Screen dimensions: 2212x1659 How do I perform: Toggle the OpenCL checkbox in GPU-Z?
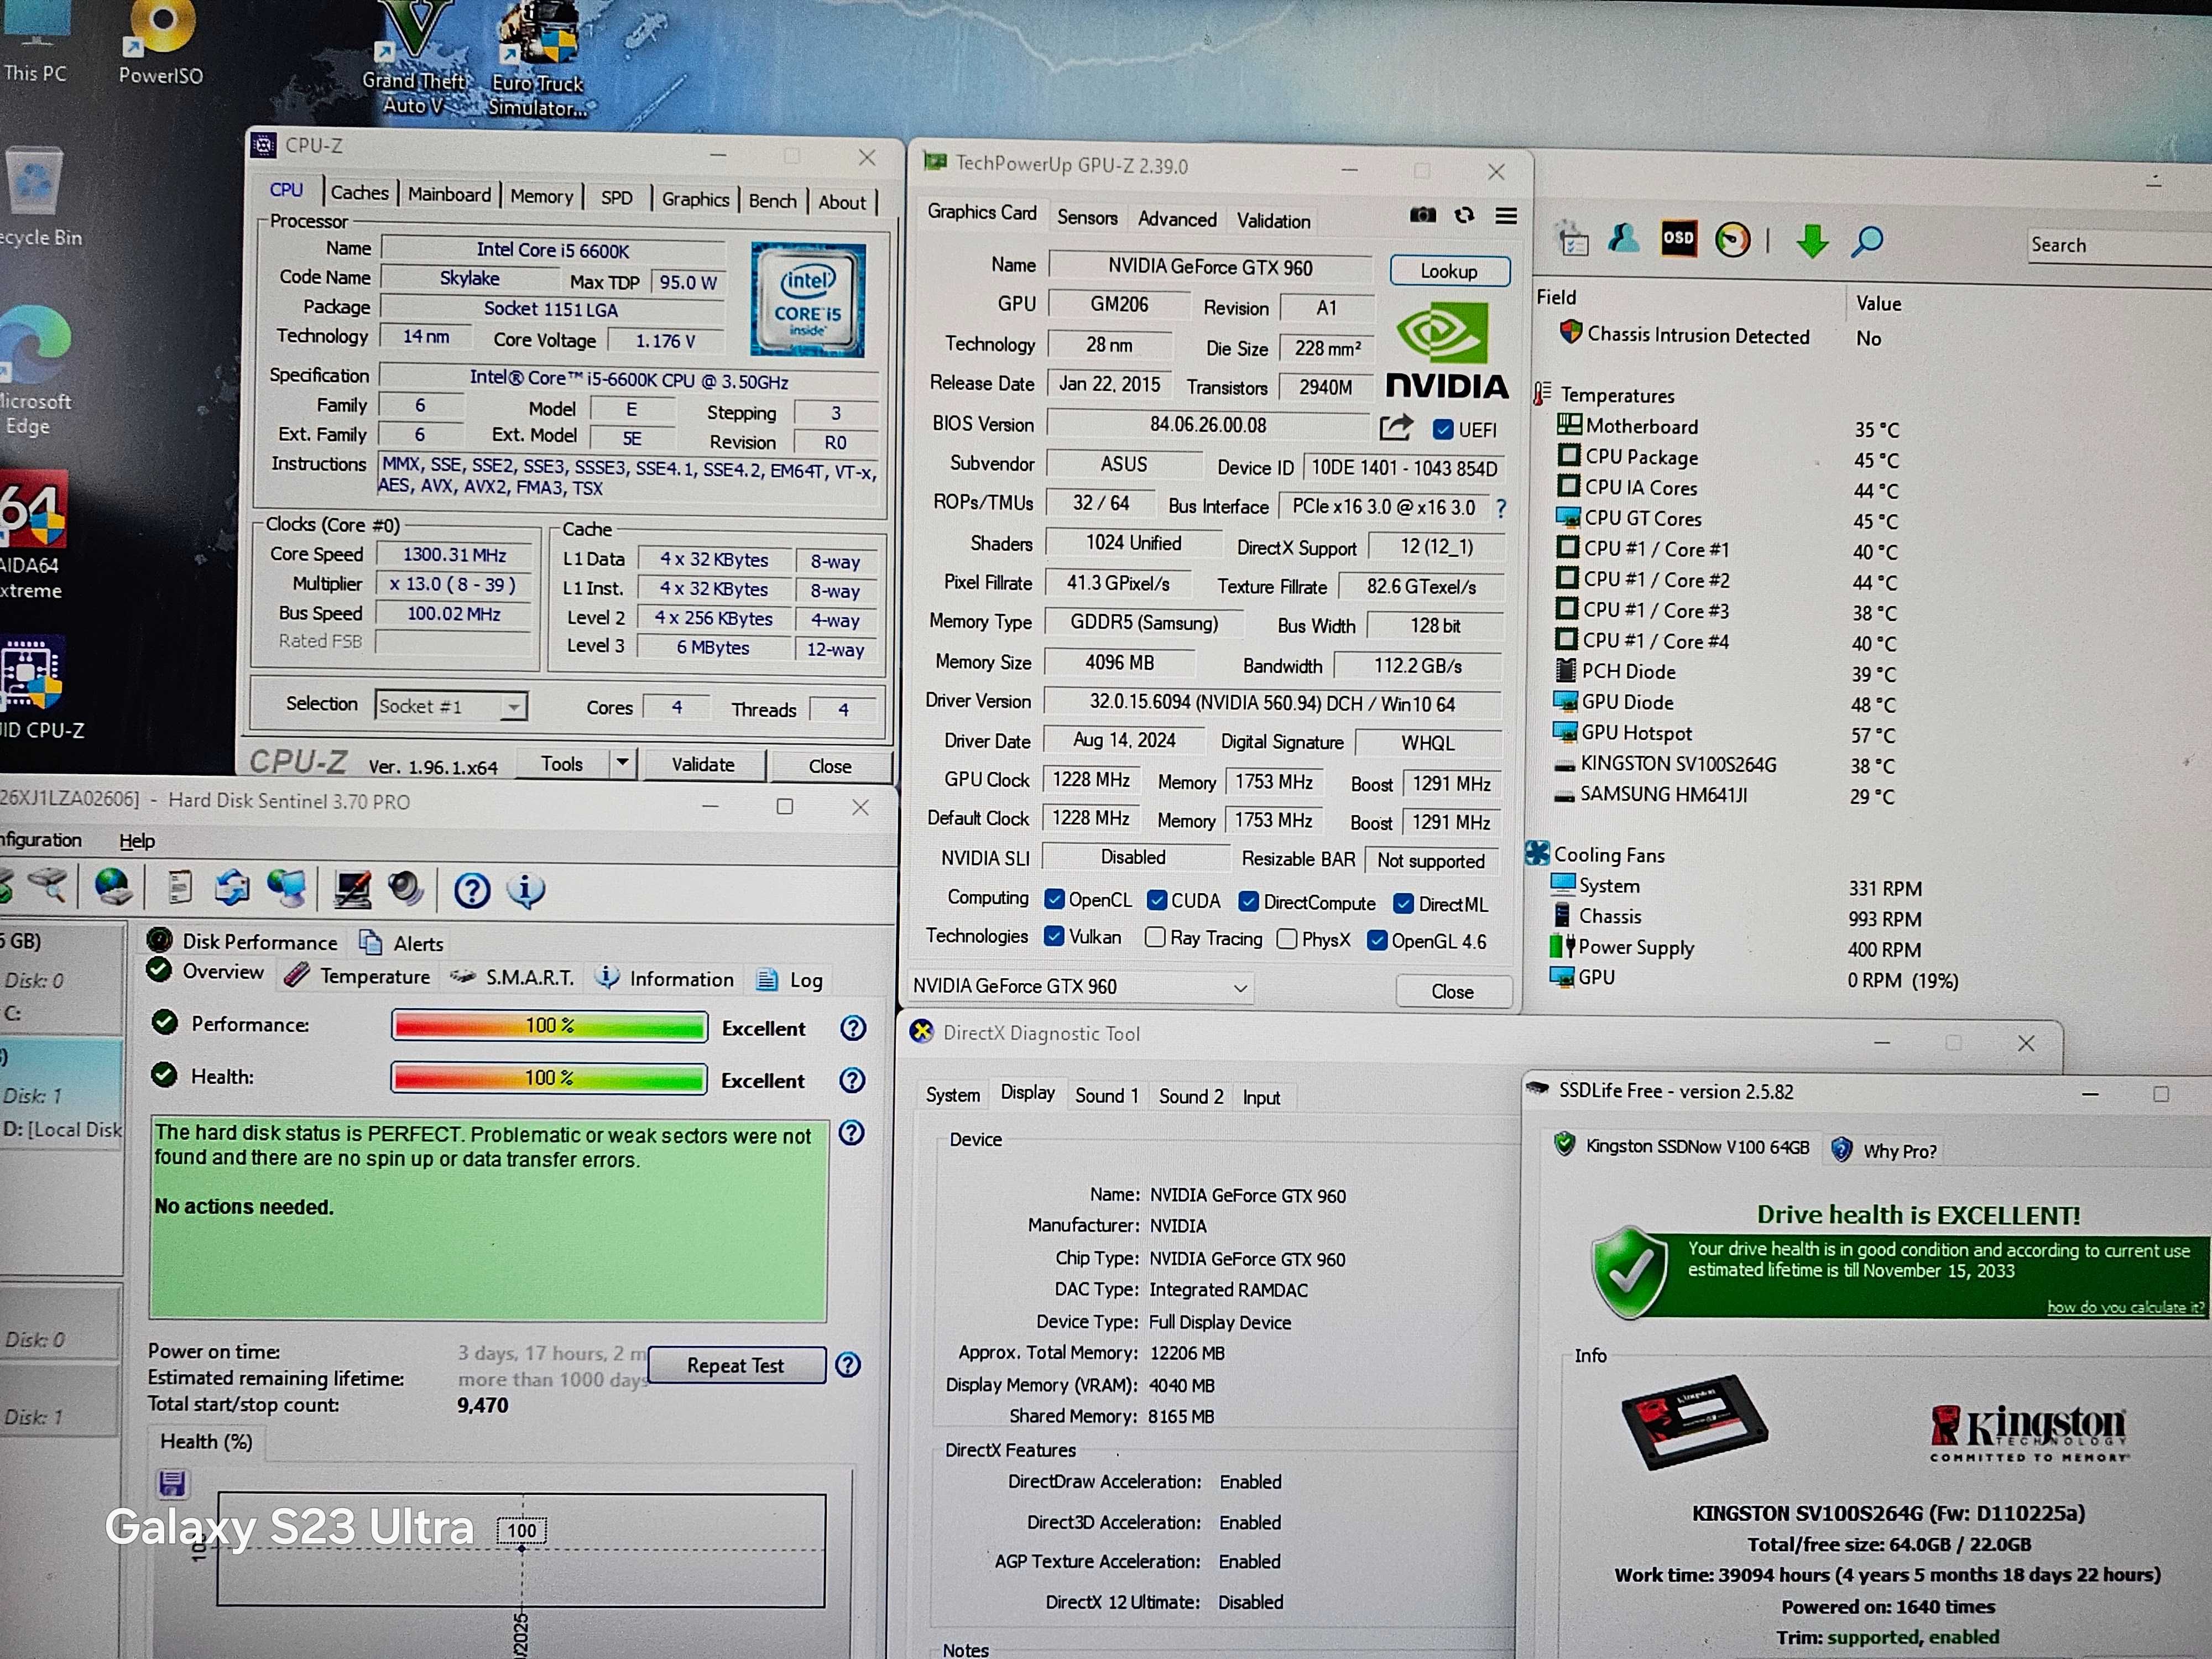click(x=1054, y=899)
